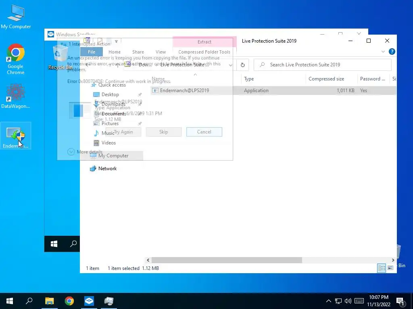413x309 pixels.
Task: Sort by the Password column header
Action: [373, 79]
